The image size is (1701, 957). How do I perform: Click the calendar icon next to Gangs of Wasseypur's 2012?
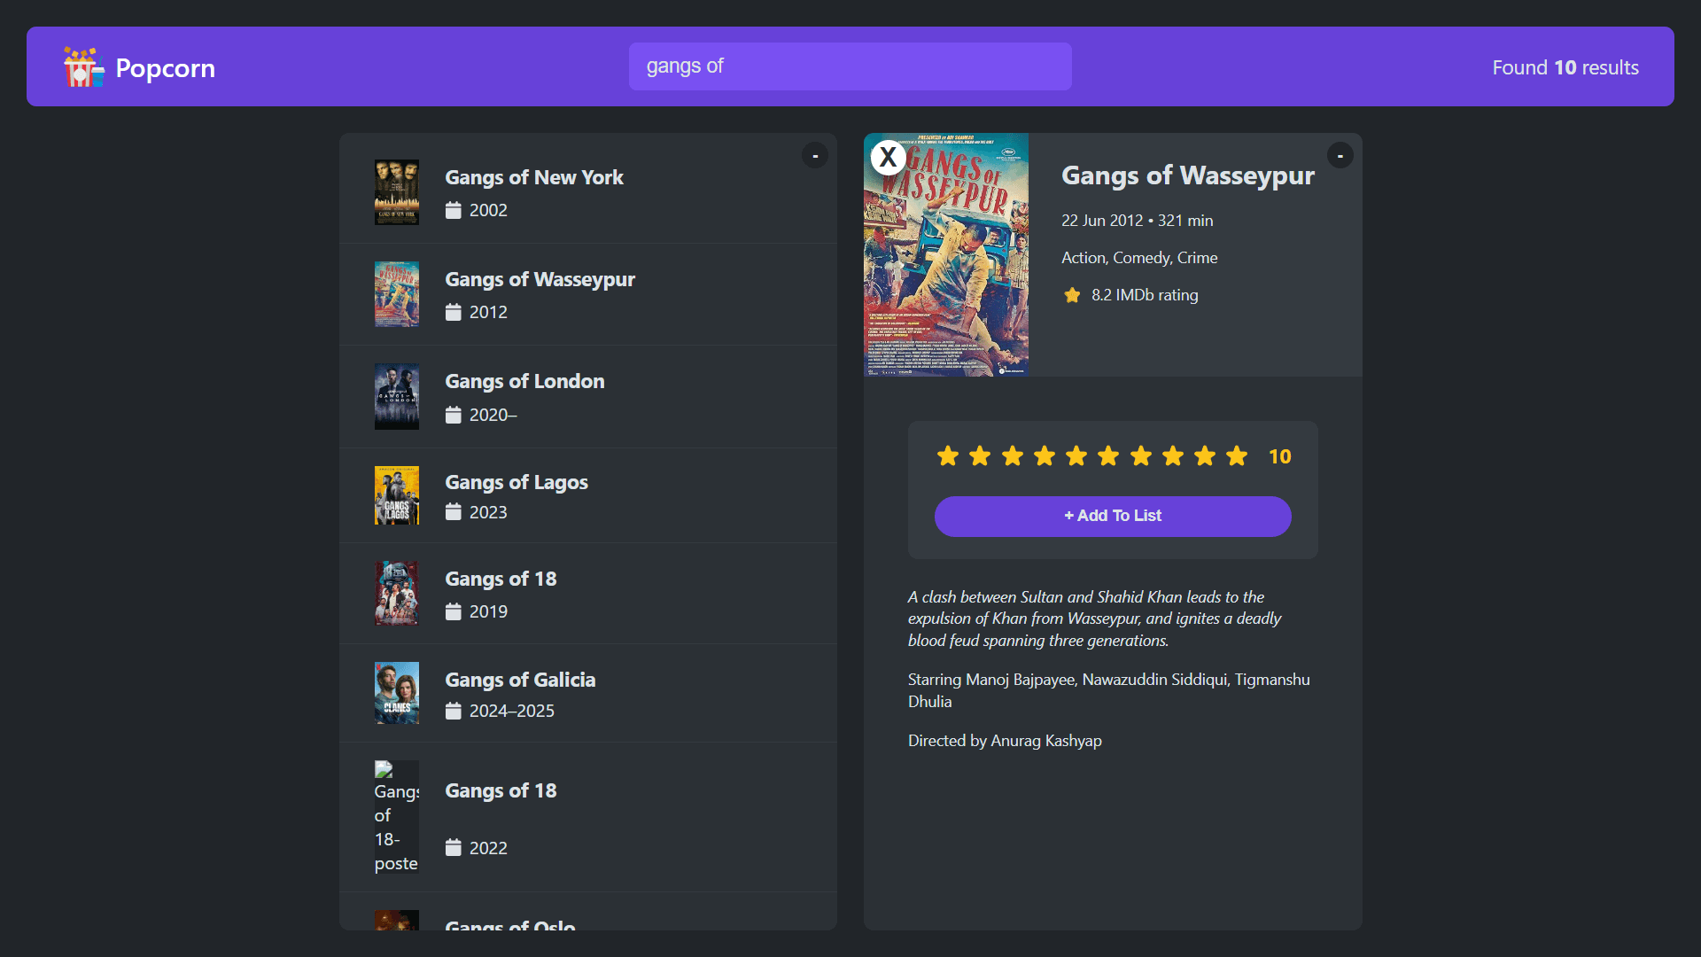453,312
